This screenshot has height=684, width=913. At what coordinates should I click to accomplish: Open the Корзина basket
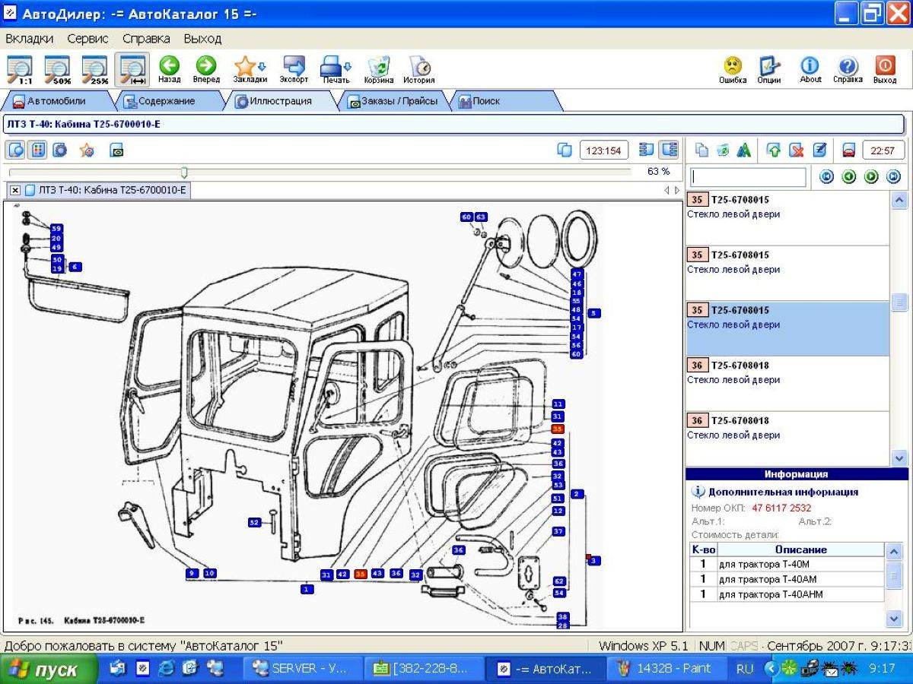coord(379,69)
